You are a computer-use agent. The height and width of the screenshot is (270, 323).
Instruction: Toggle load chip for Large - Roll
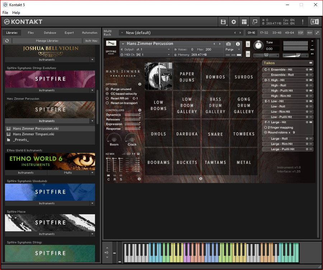(311, 139)
